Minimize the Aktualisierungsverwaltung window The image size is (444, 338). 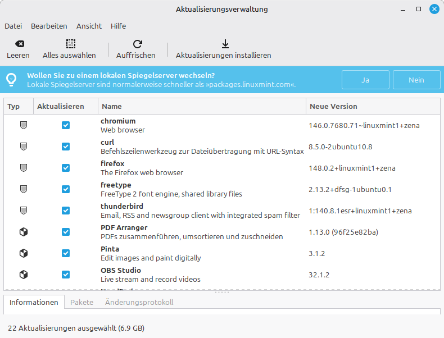pos(403,10)
